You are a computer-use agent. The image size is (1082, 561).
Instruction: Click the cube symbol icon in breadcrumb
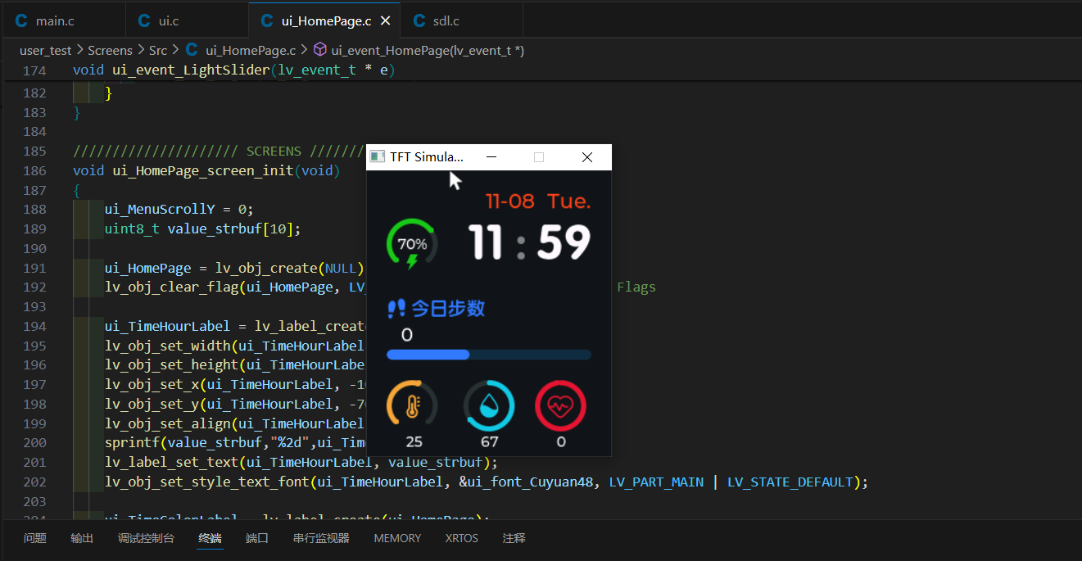click(x=320, y=50)
